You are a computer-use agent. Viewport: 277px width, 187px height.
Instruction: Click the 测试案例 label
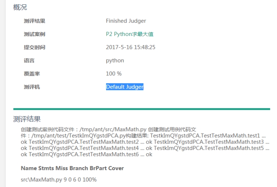coord(34,34)
